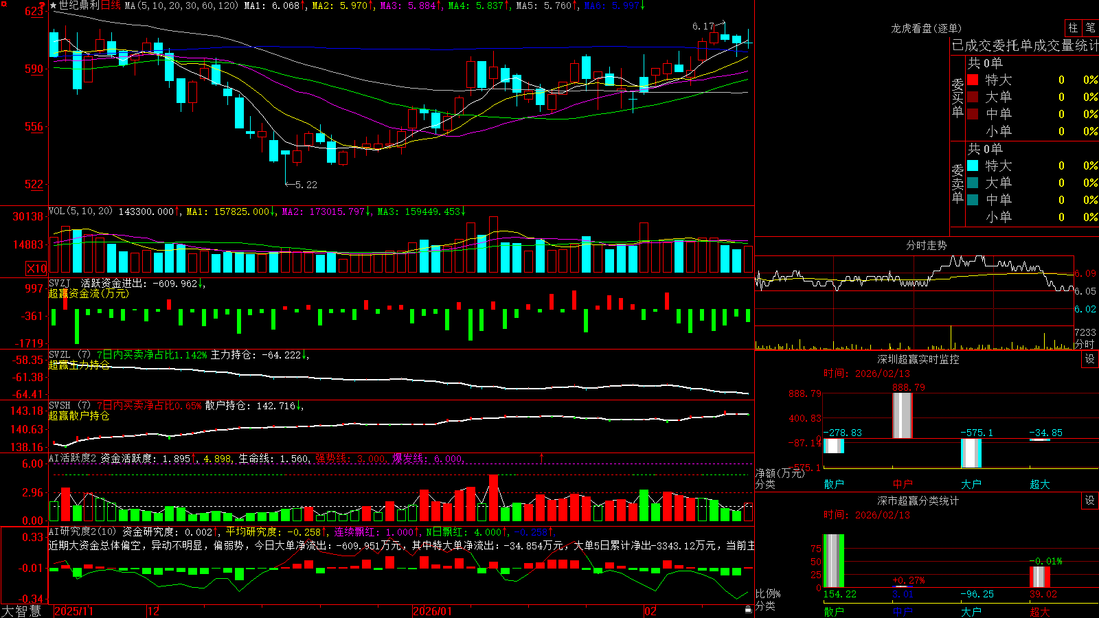Click the 深圳超赢实时监控 panel title

[918, 359]
